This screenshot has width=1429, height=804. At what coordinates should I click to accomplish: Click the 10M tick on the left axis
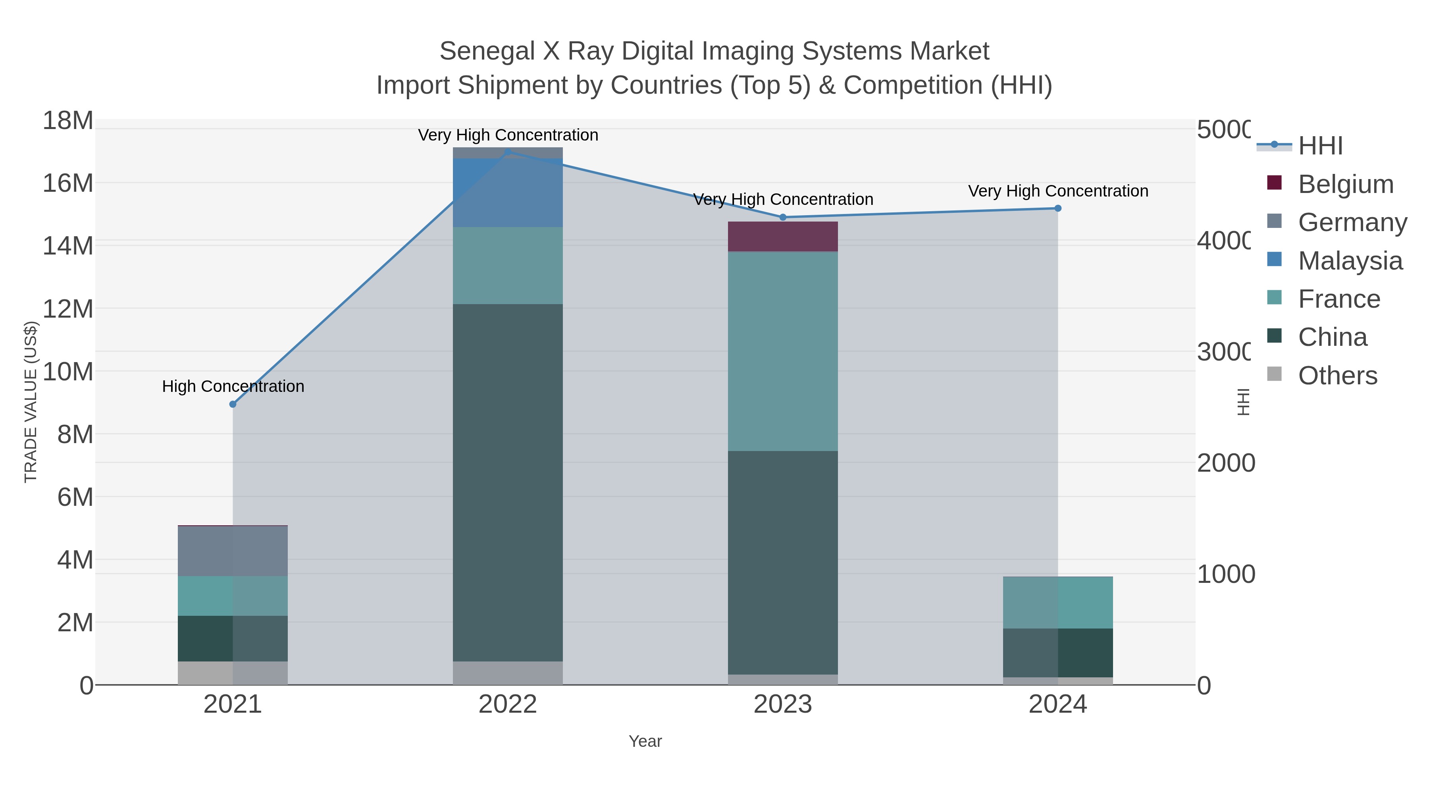pyautogui.click(x=67, y=372)
